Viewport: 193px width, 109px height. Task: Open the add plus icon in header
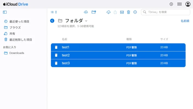pos(171,4)
